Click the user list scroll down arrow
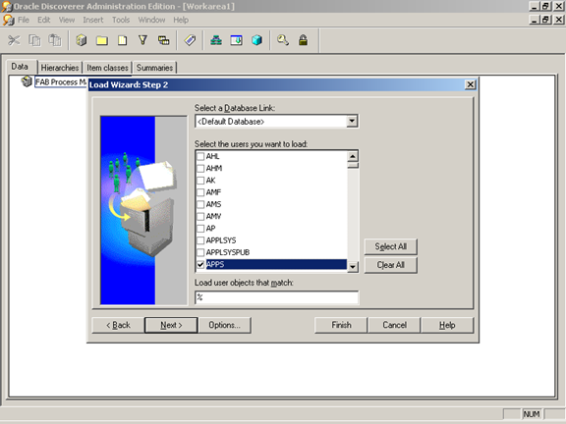Screen dimensions: 566x424 [353, 266]
